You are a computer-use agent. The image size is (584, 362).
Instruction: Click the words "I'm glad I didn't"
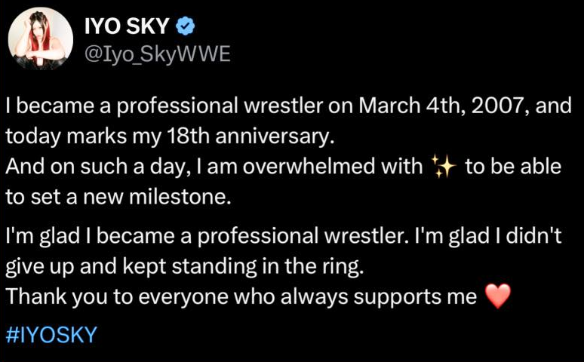point(488,236)
